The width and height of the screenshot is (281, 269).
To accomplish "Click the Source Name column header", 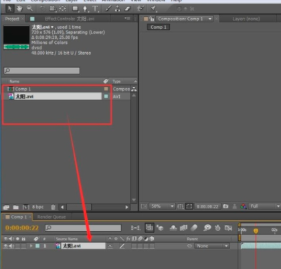I will tap(67, 239).
